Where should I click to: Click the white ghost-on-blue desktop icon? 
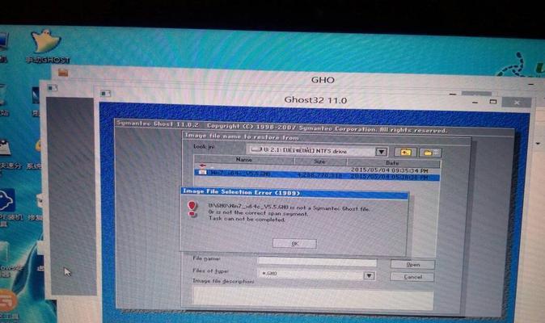point(6,200)
